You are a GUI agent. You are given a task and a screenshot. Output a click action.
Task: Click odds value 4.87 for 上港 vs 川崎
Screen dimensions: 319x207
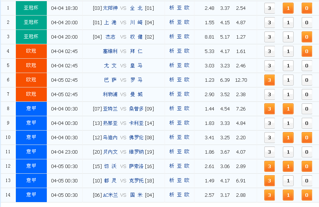click(x=241, y=23)
